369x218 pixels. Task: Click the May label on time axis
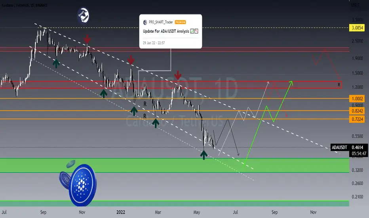point(197,212)
